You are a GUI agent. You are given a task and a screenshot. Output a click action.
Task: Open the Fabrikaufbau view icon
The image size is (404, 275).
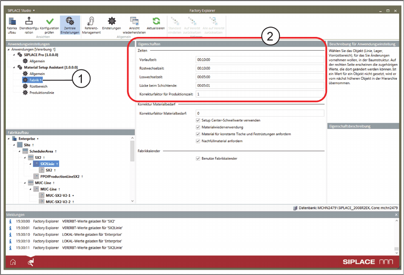pyautogui.click(x=12, y=22)
